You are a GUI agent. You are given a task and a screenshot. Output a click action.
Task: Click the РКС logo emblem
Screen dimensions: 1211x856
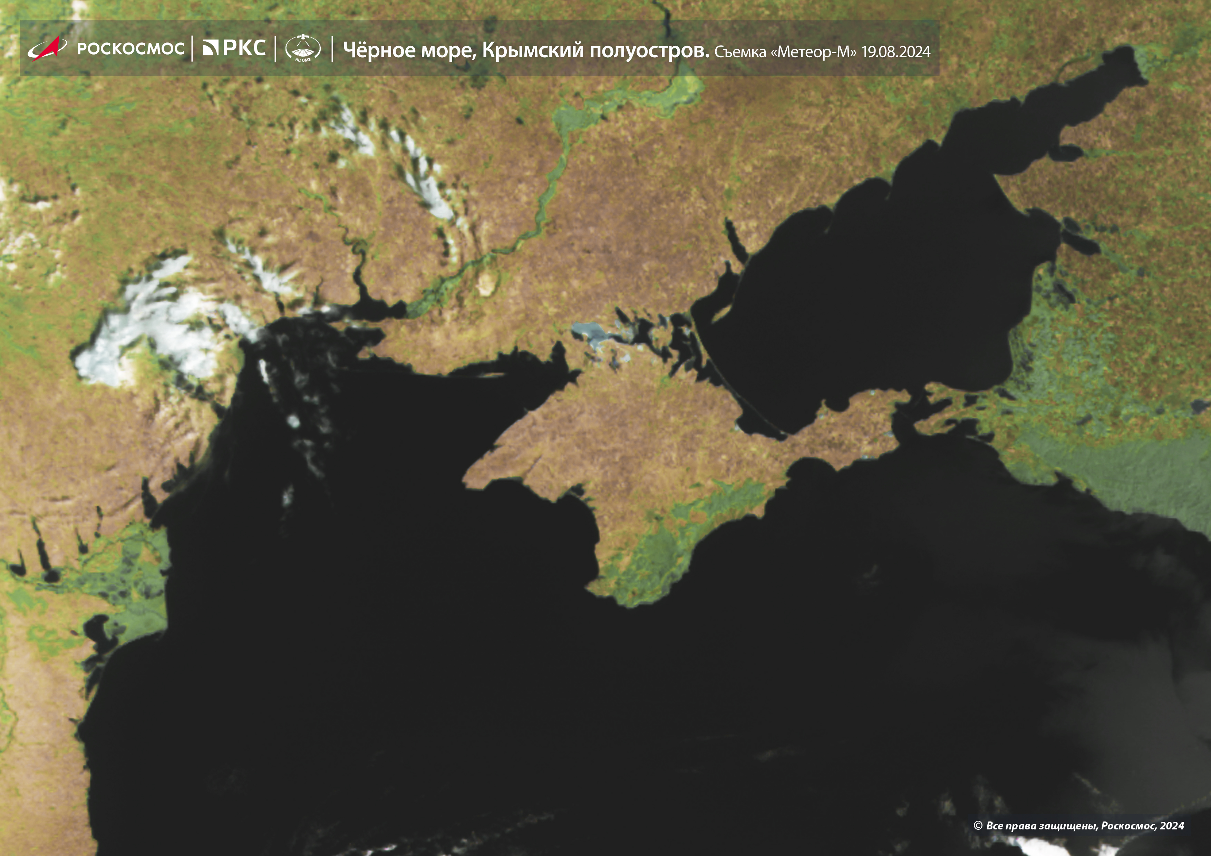pyautogui.click(x=211, y=48)
